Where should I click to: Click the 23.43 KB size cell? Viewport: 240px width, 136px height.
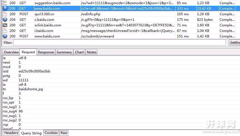tap(204, 9)
